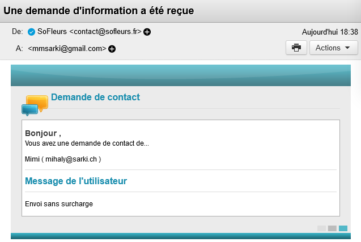Screen dimensions: 361x242
Task: Click the orange and blue chat bubbles icon
Action: (35, 105)
